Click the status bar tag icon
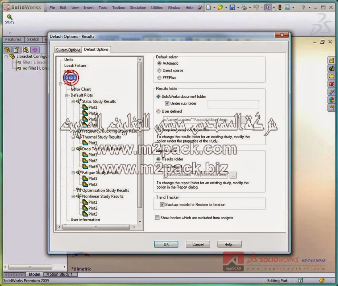Screen dimensions: 338x286 (x=322, y=280)
